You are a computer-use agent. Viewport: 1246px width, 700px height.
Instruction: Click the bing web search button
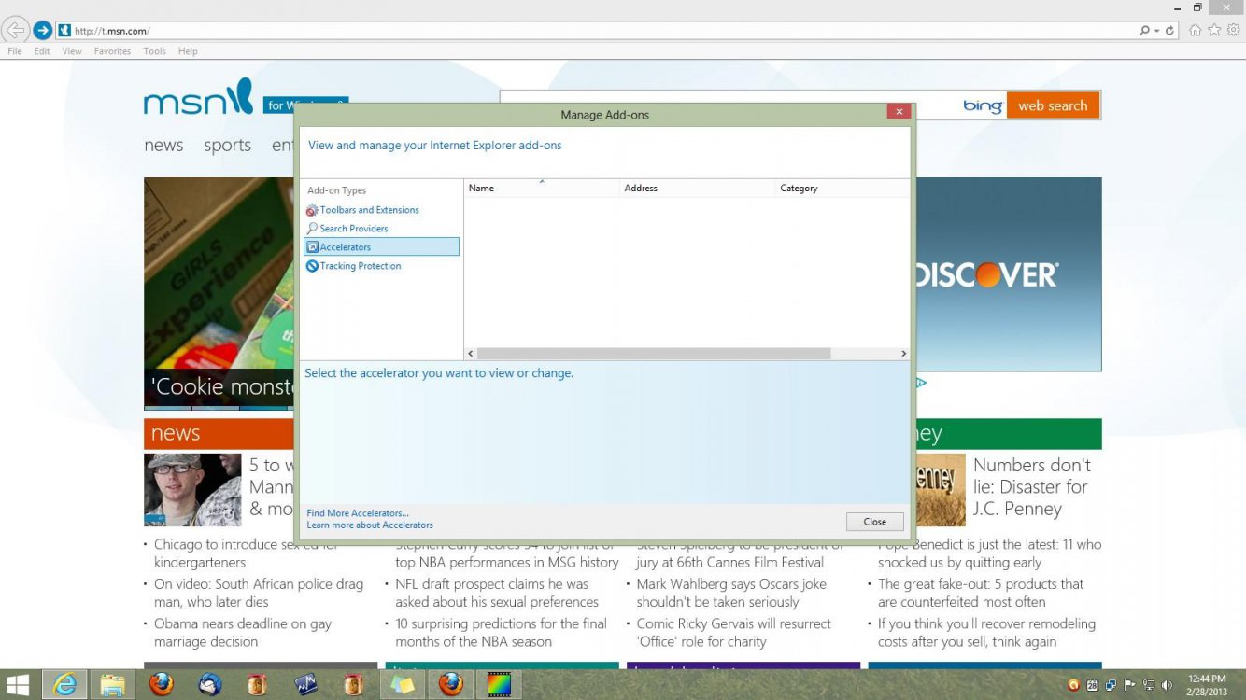click(x=1053, y=105)
